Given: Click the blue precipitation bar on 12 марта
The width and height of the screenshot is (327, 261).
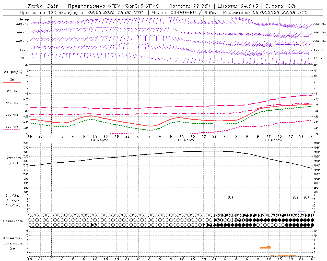Looking at the screenshot, I should 301,212.
